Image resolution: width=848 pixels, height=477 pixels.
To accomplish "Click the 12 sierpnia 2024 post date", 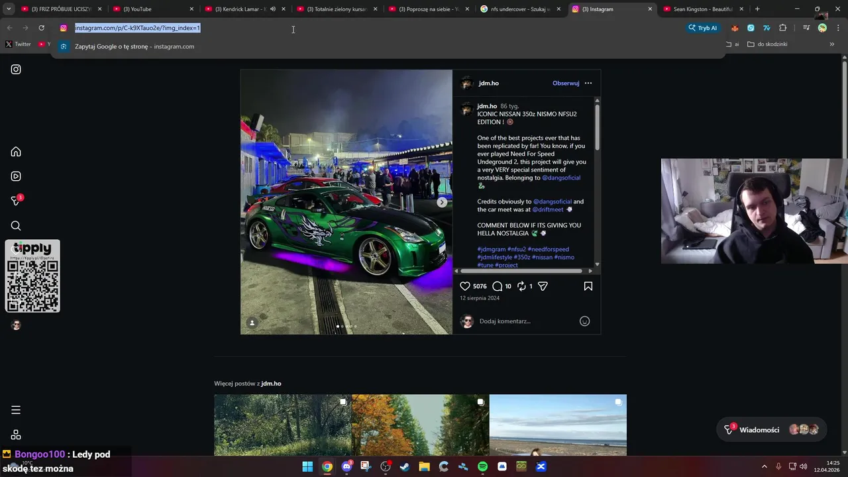I will point(480,298).
